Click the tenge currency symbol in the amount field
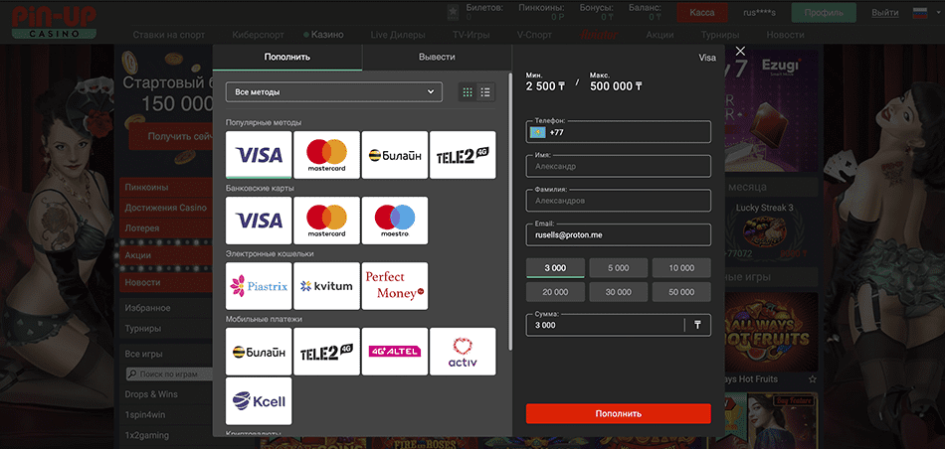Viewport: 945px width, 449px height. coord(698,325)
